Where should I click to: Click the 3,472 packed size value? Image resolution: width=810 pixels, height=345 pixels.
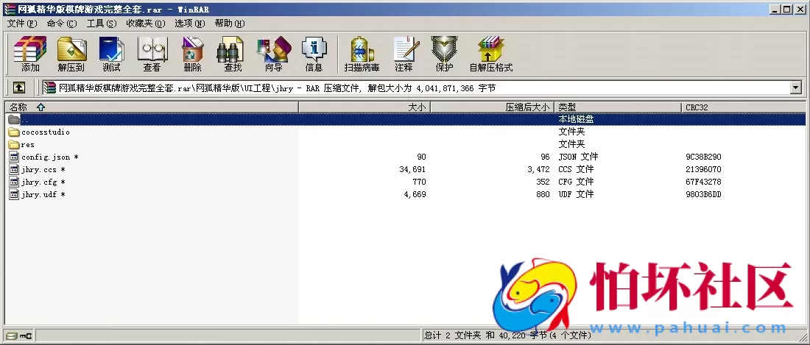point(538,170)
